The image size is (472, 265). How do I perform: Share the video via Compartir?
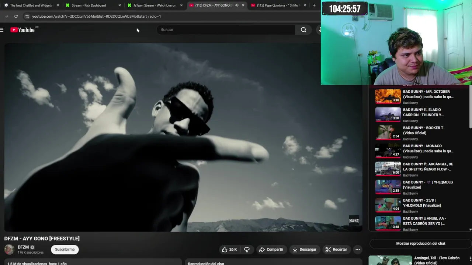pyautogui.click(x=271, y=250)
